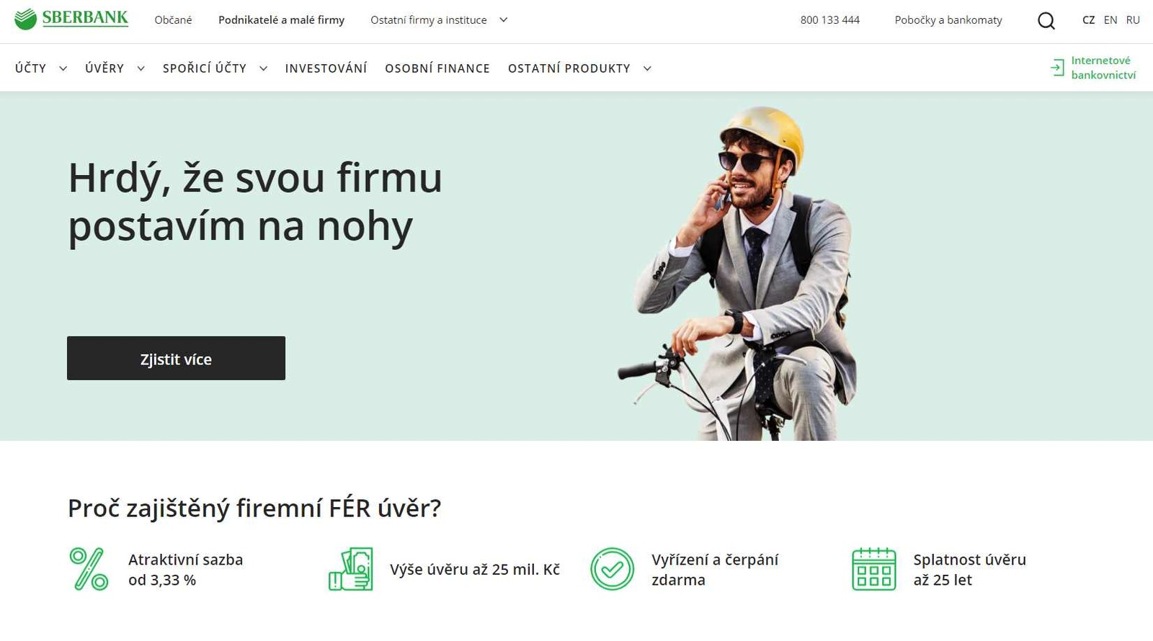This screenshot has height=641, width=1153.
Task: Open the search magnifier icon
Action: 1046,21
